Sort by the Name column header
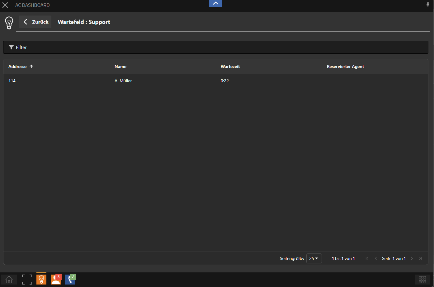This screenshot has width=434, height=287. point(120,66)
